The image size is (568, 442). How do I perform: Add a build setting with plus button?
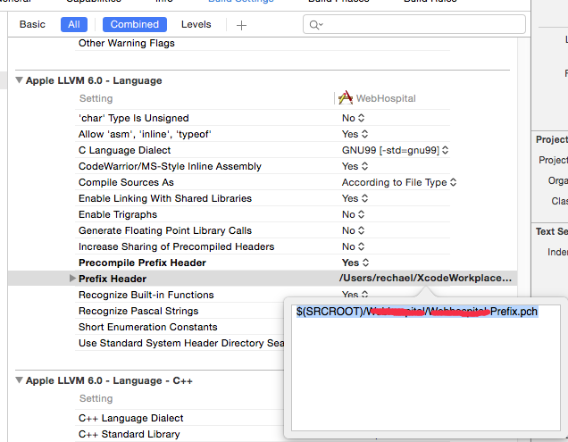coord(241,25)
